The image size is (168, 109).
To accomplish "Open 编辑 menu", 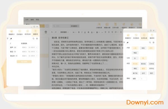I will 32,19.
